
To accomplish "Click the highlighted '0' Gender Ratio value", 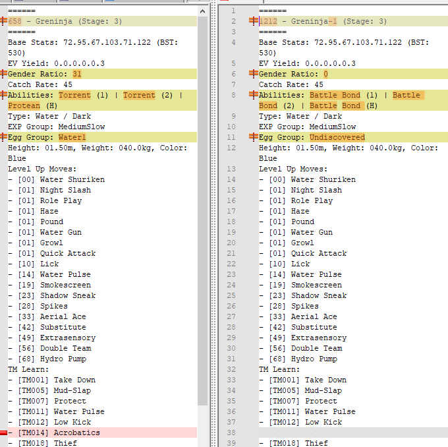I will pyautogui.click(x=325, y=74).
